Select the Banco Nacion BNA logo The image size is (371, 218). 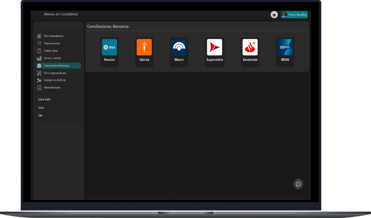[x=109, y=47]
